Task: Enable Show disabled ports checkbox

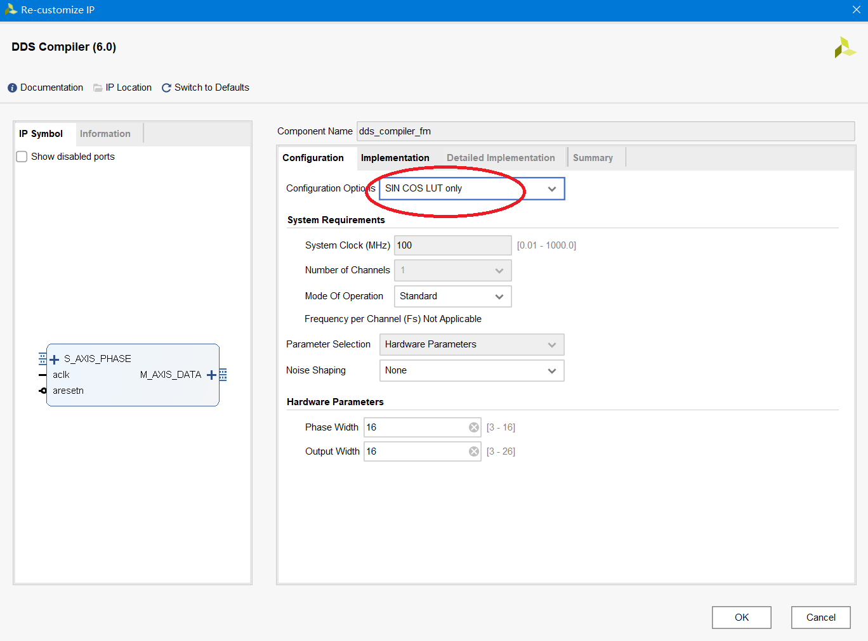Action: pos(22,157)
